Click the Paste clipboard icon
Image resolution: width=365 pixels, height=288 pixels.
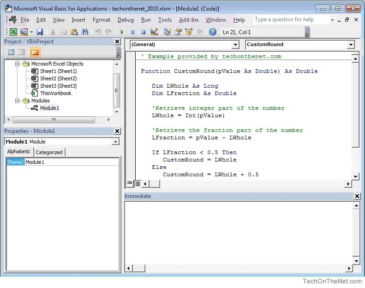tap(74, 32)
